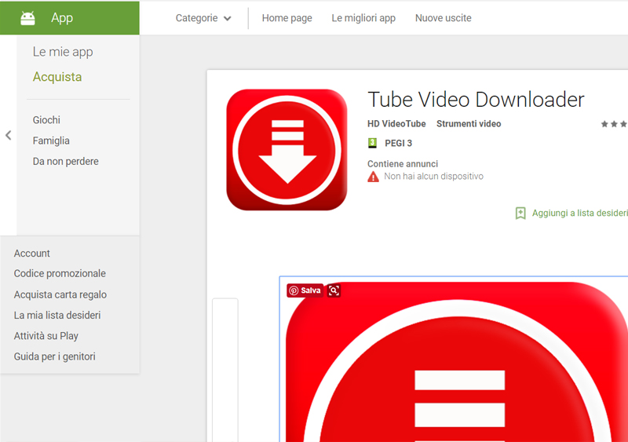Screen dimensions: 628x442
Task: Click the wishlist bookmark icon
Action: pyautogui.click(x=520, y=214)
